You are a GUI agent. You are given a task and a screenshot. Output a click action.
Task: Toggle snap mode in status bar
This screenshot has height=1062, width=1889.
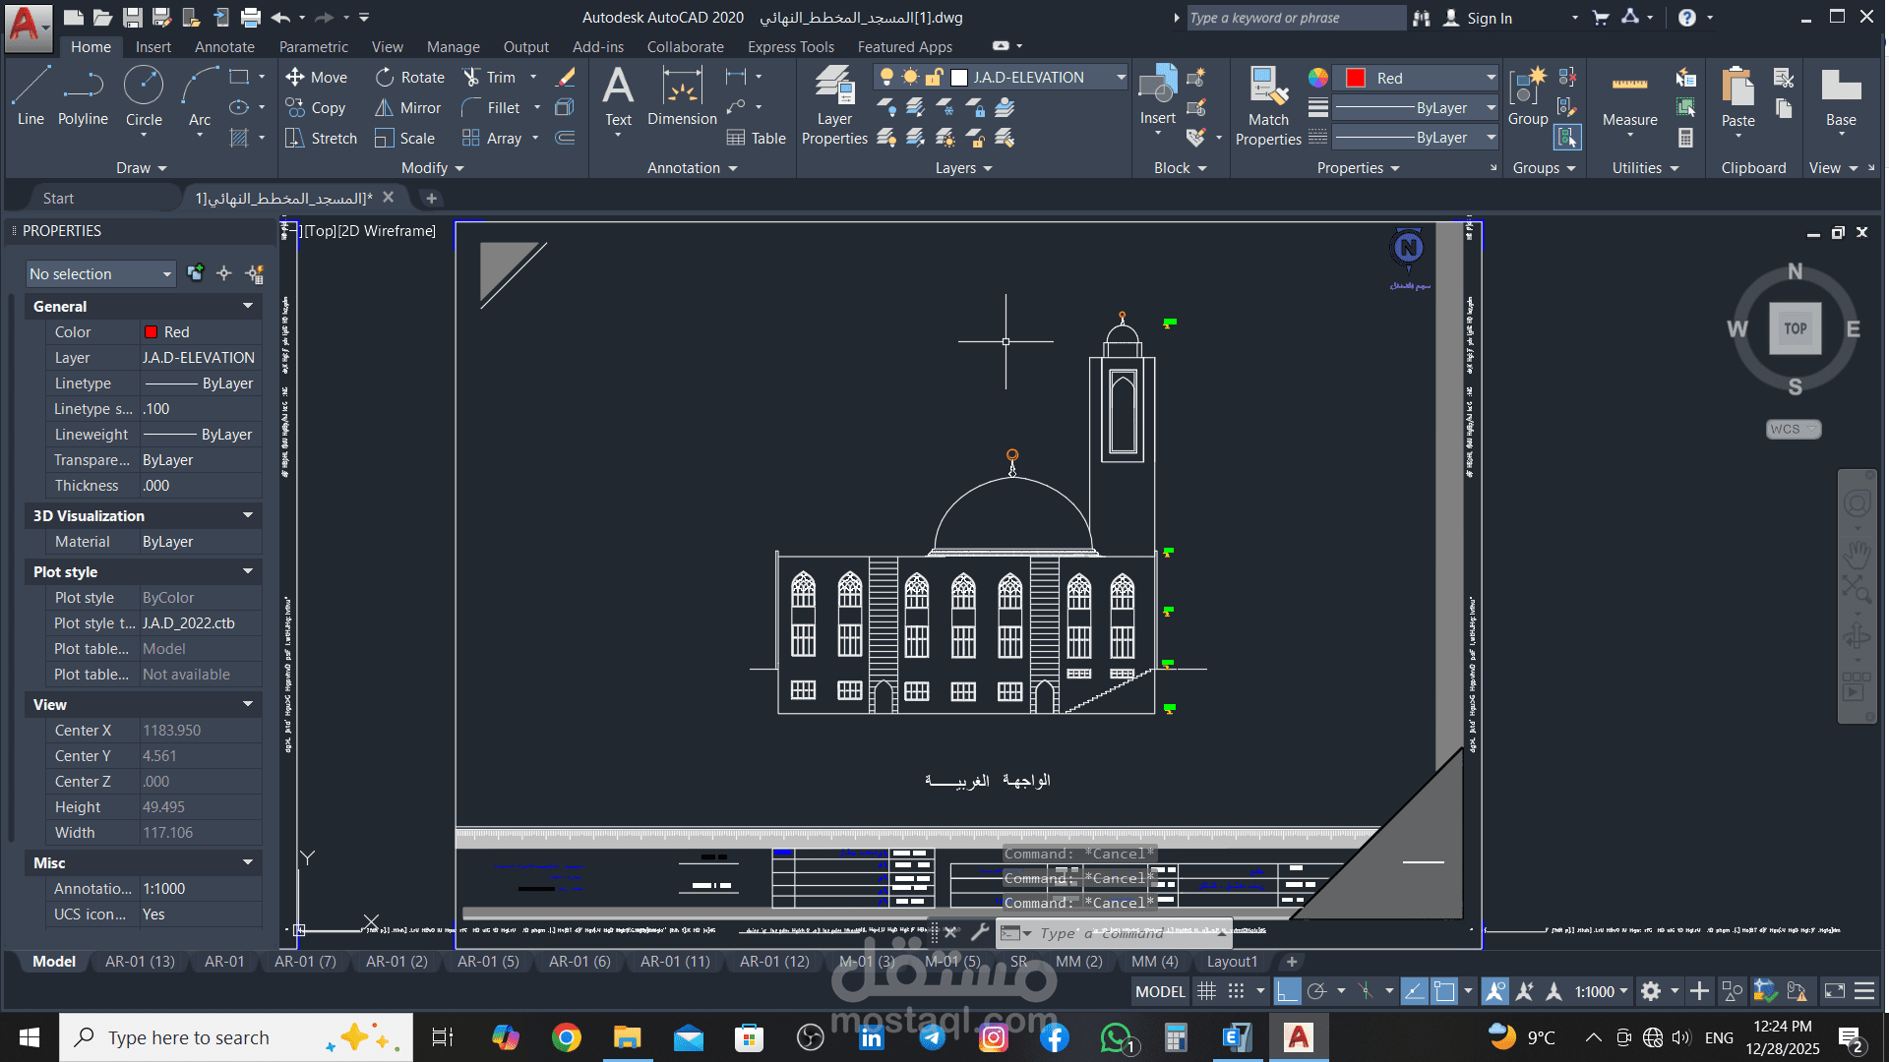pyautogui.click(x=1236, y=991)
